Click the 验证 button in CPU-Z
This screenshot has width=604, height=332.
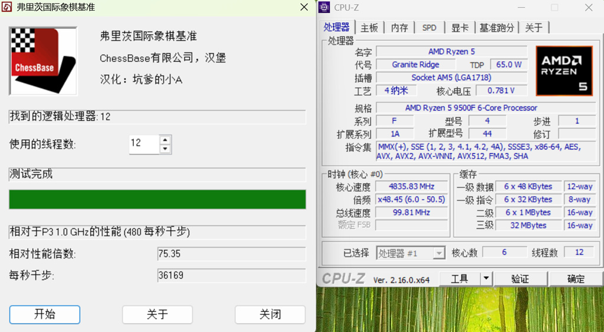coord(520,279)
